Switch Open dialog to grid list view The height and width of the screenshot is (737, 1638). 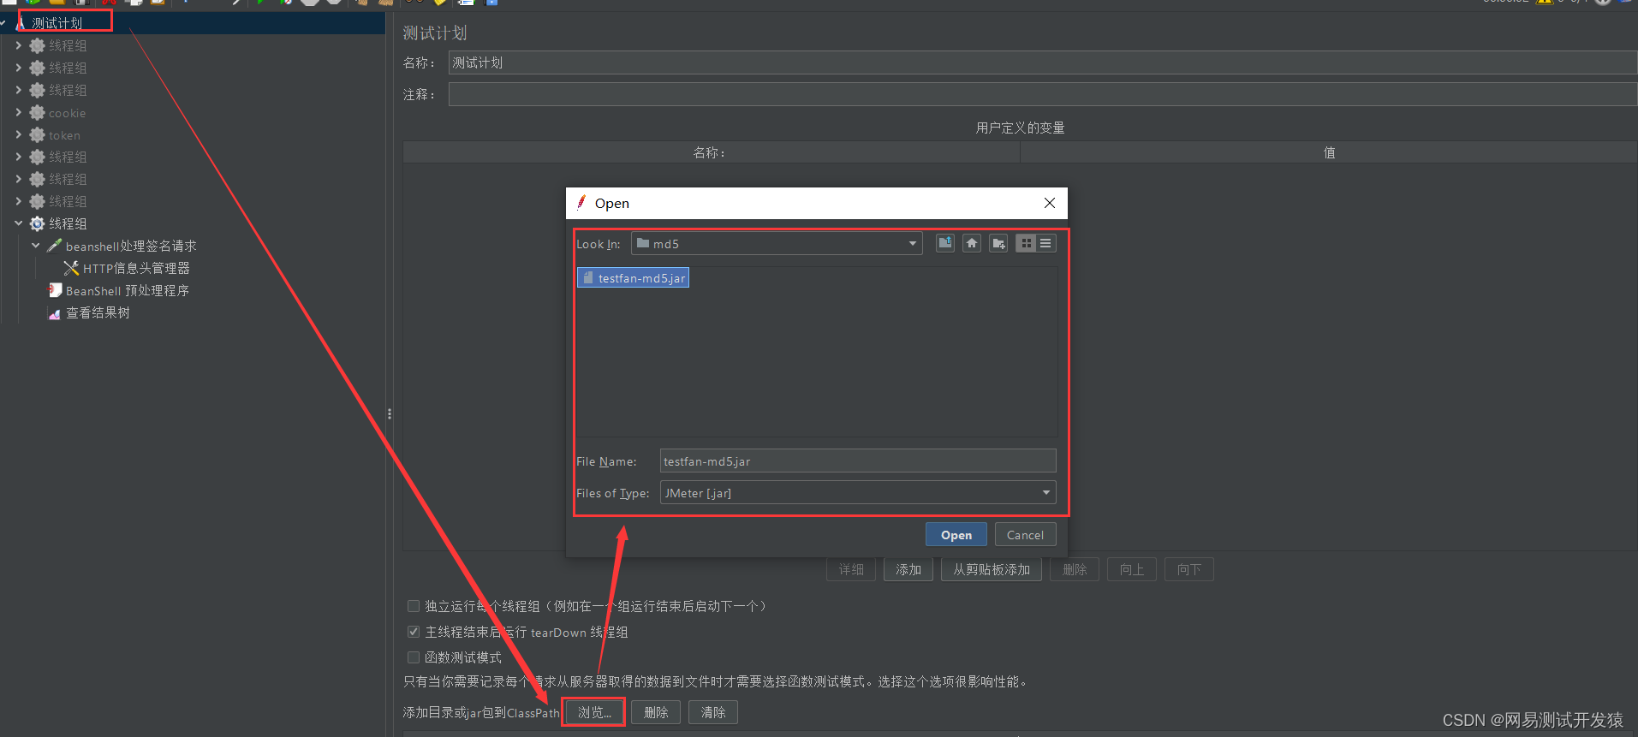click(1026, 243)
